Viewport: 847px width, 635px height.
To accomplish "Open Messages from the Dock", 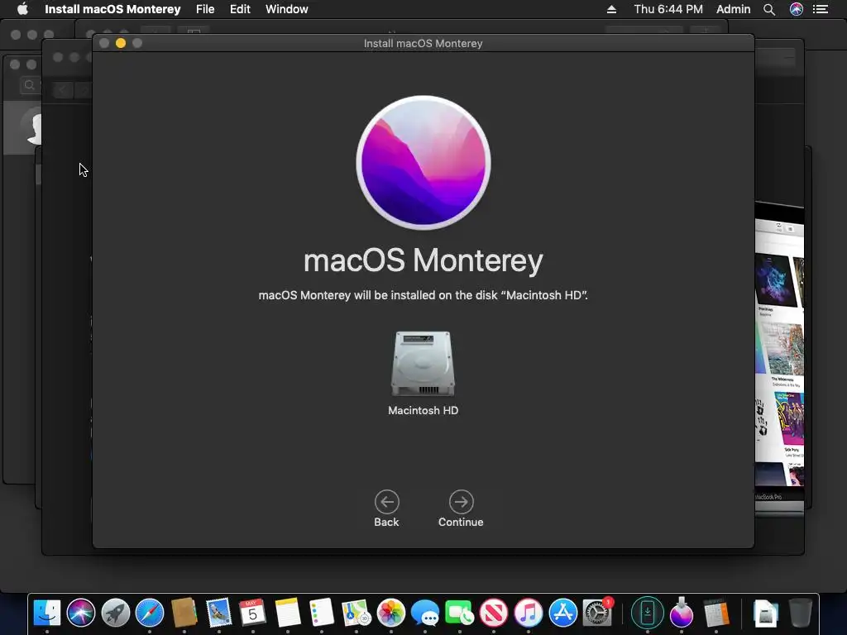I will 425,614.
